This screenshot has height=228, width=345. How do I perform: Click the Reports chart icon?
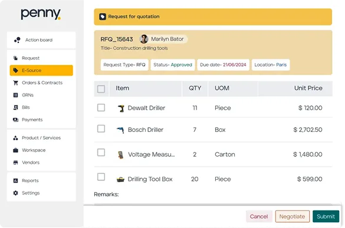15,180
